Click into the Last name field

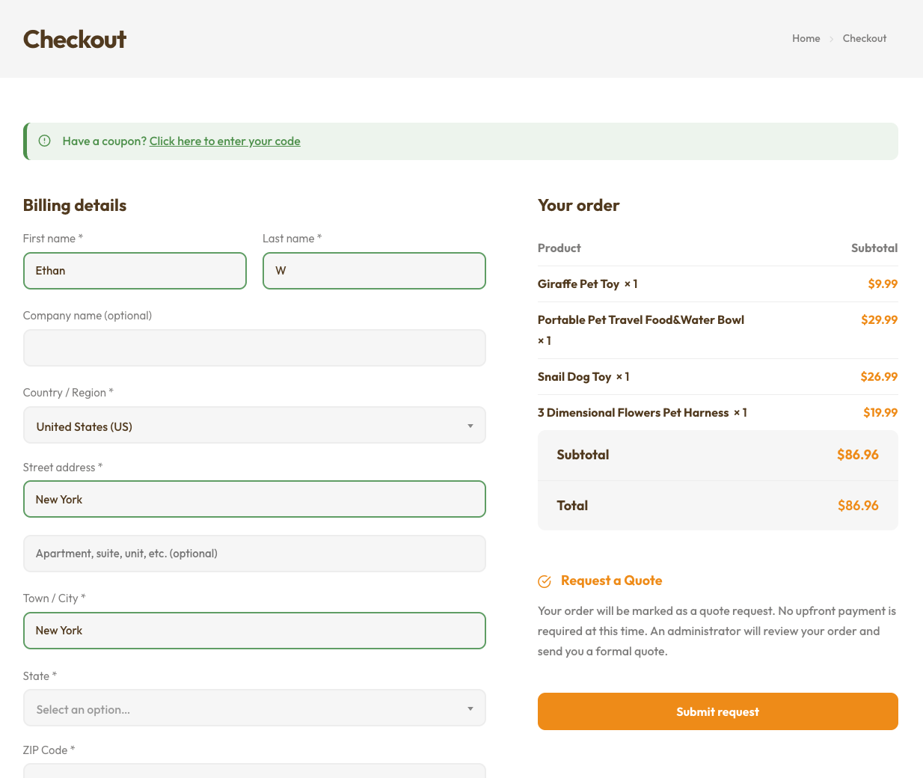(x=374, y=271)
